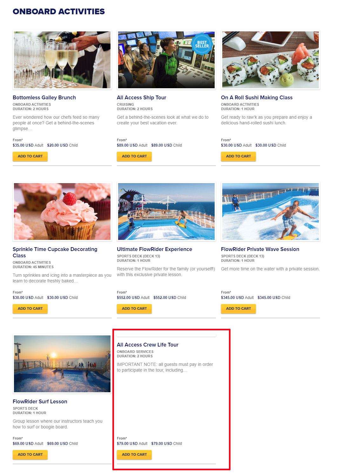Image resolution: width=348 pixels, height=476 pixels.
Task: Add Sprinkle Time Cupcake class to cart
Action: [x=30, y=309]
